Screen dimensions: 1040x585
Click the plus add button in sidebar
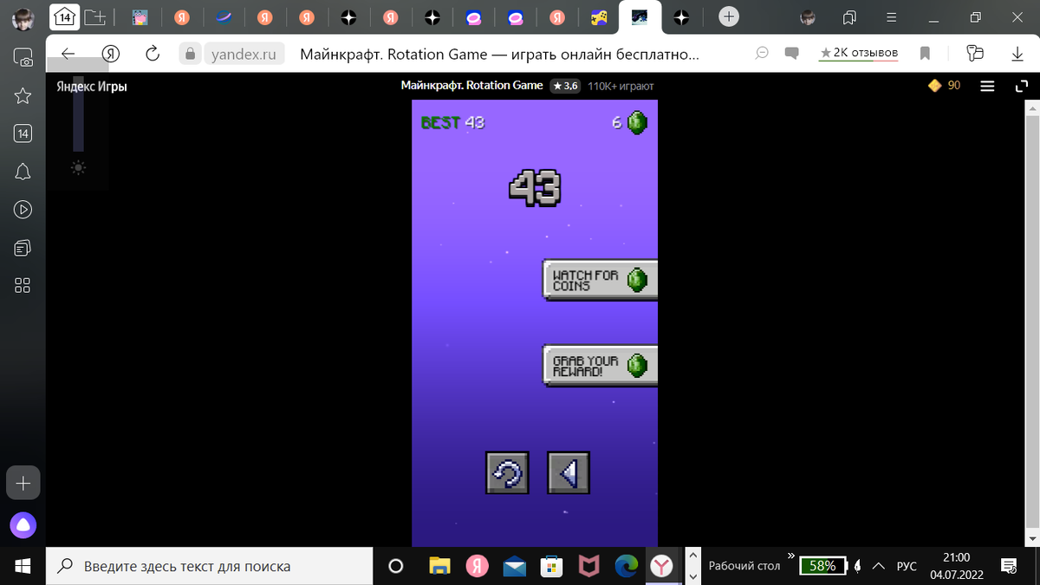pyautogui.click(x=23, y=482)
